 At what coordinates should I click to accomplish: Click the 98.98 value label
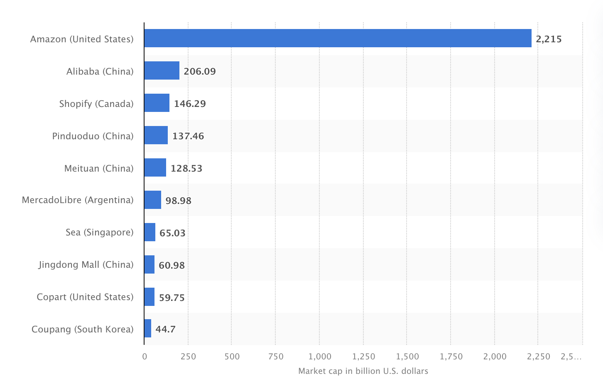[179, 201]
